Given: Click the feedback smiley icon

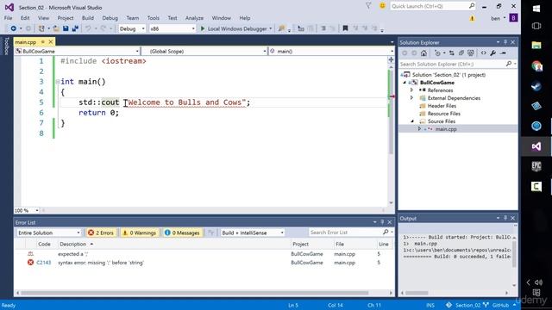Looking at the screenshot, I should 382,6.
